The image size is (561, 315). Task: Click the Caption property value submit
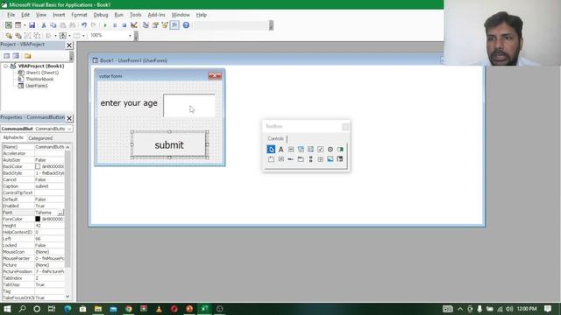(x=49, y=186)
